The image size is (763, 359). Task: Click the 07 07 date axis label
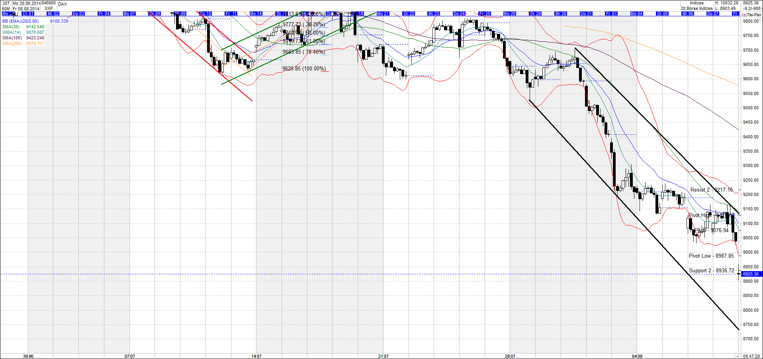click(130, 356)
